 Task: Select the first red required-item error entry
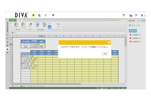tap(135, 35)
